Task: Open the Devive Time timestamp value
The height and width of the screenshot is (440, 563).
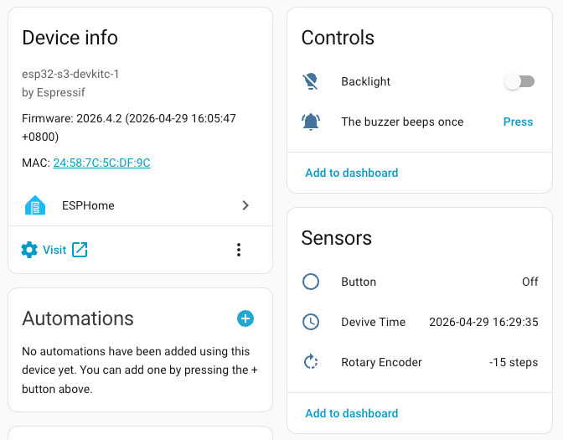Action: point(483,322)
